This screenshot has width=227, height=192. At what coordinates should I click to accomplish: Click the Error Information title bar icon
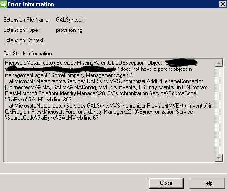[x=3, y=4]
